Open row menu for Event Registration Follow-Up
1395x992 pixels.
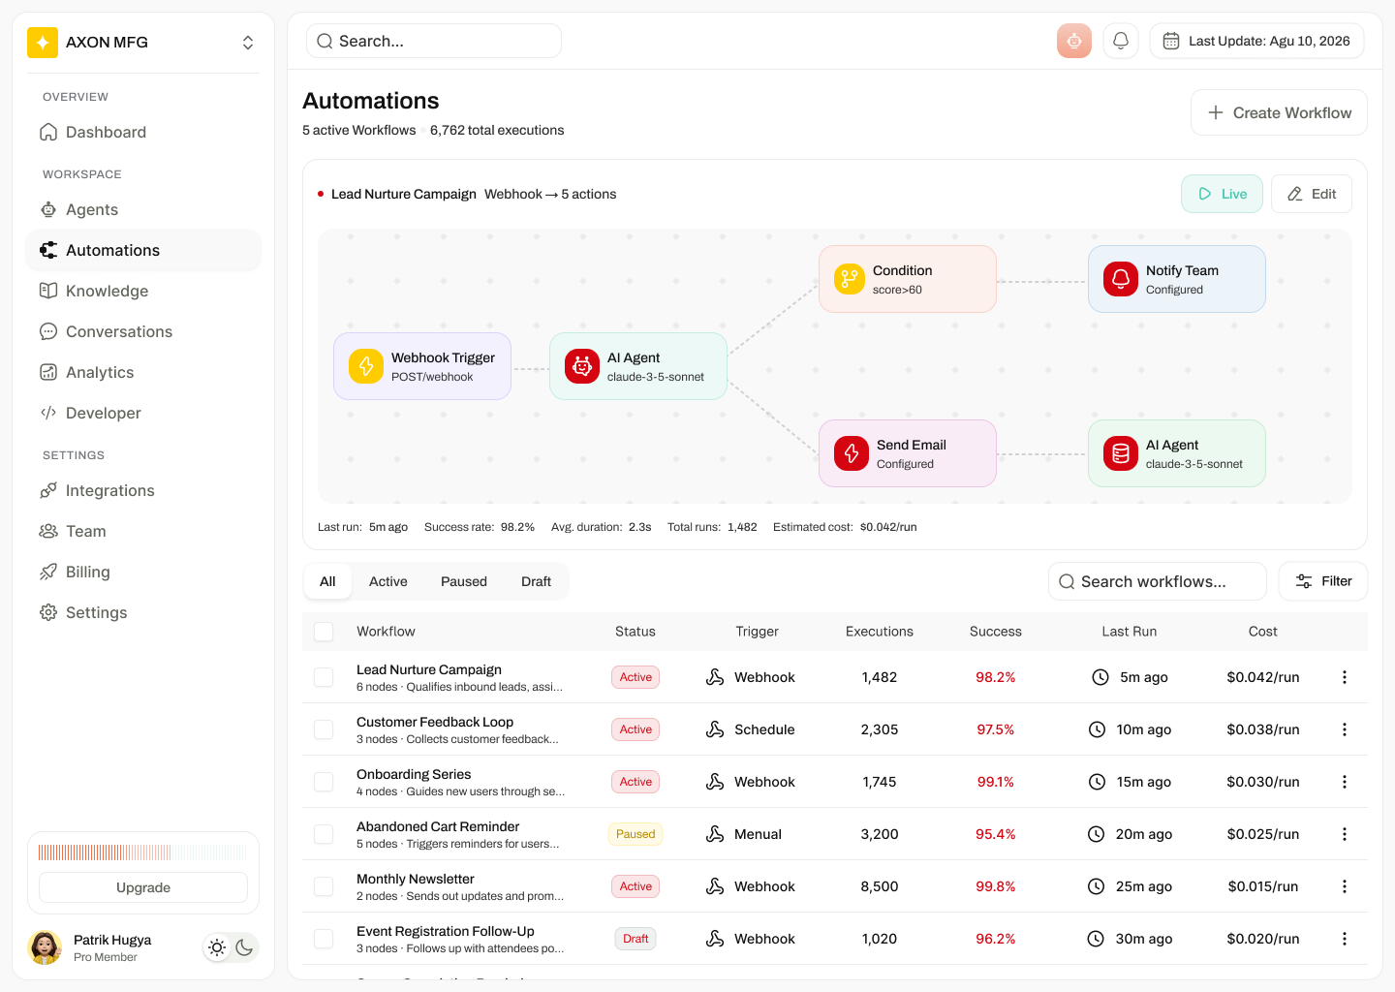click(1345, 939)
